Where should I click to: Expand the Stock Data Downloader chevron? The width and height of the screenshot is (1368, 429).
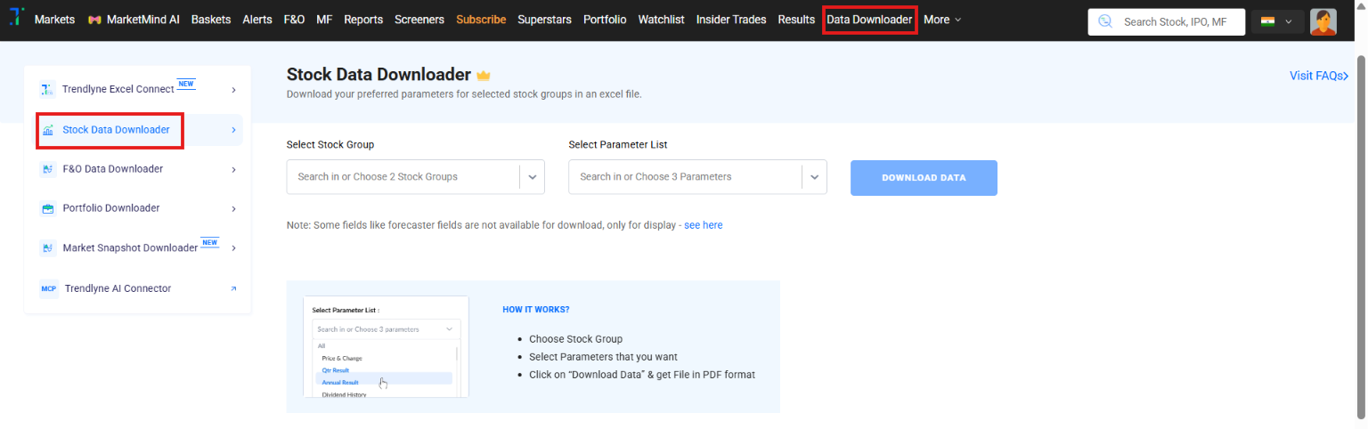coord(233,130)
